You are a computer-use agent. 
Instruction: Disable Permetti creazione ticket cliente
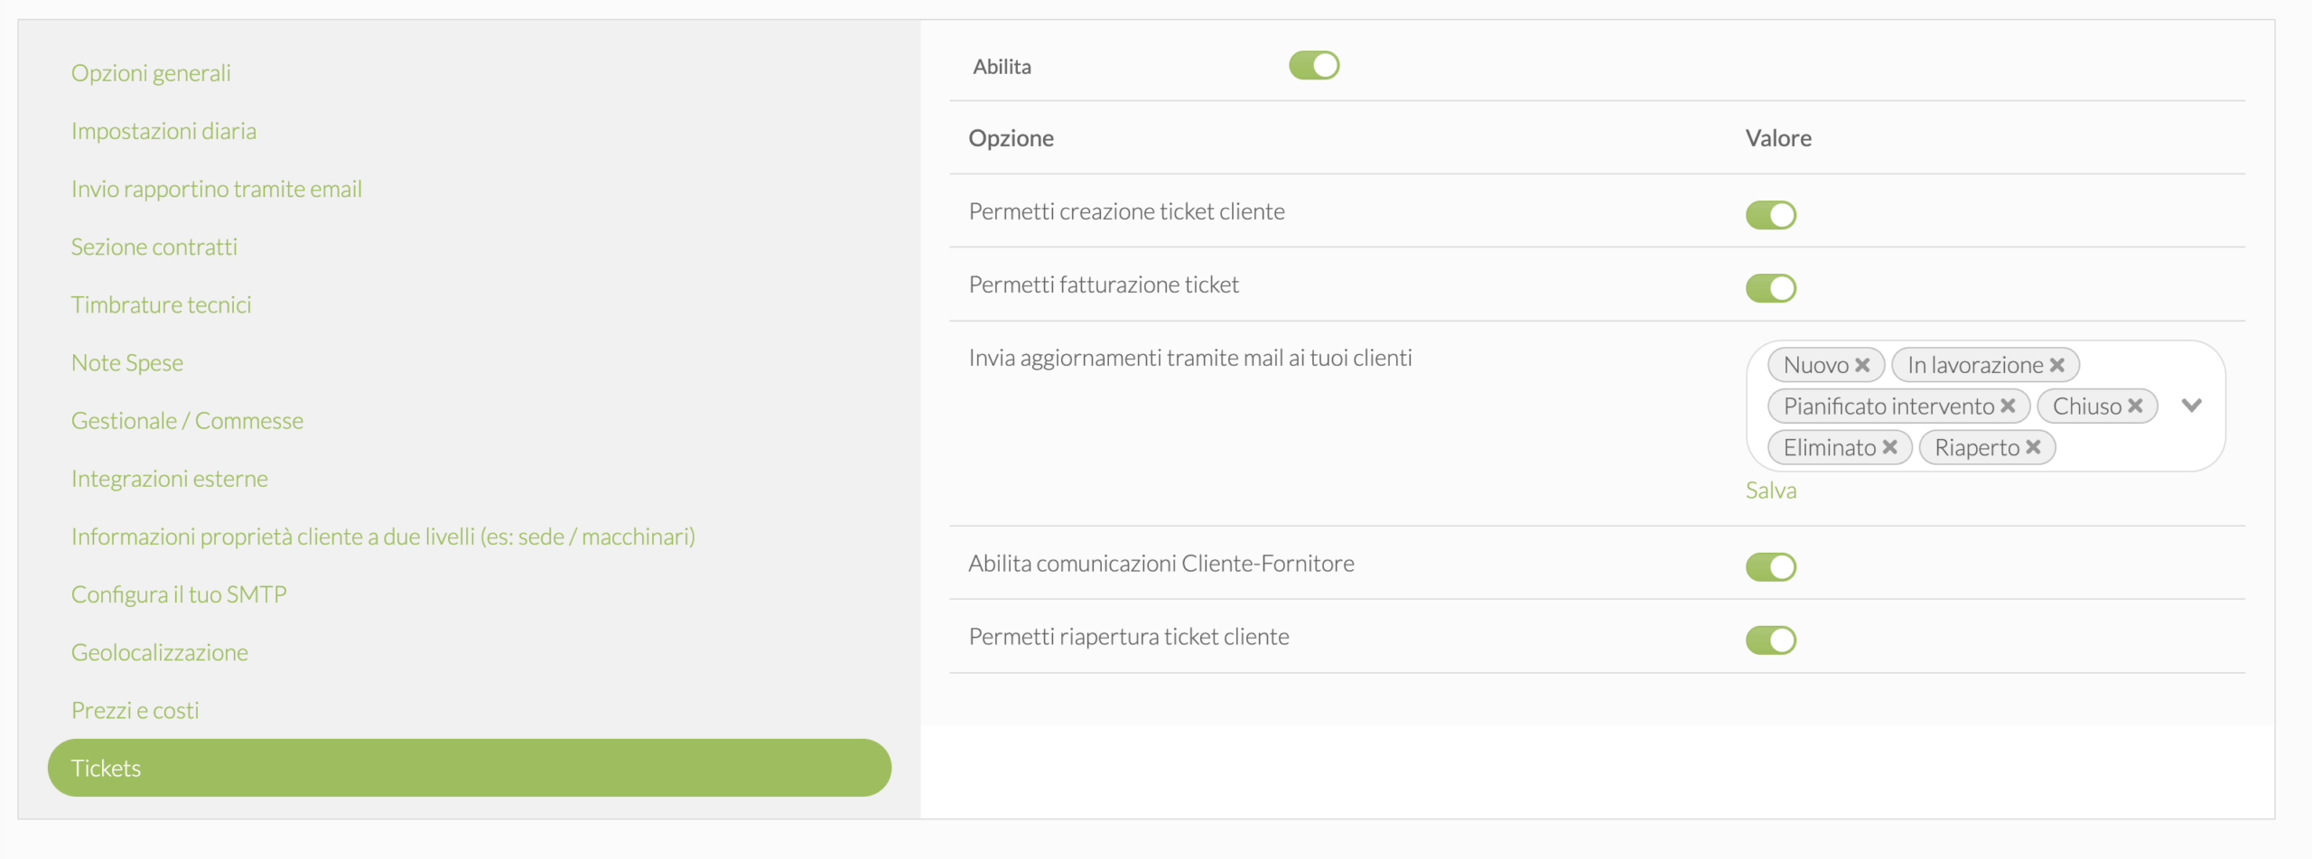[1770, 215]
